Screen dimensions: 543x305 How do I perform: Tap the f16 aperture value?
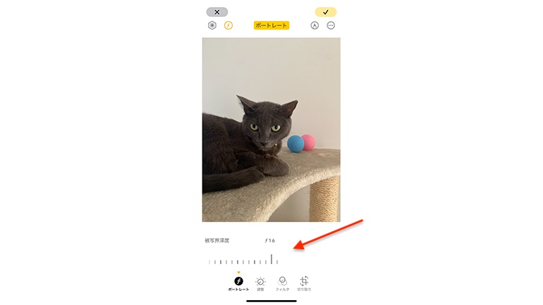click(270, 240)
